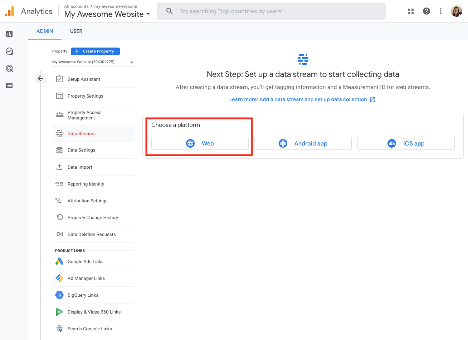
Task: Open the Help question mark icon
Action: (x=426, y=11)
